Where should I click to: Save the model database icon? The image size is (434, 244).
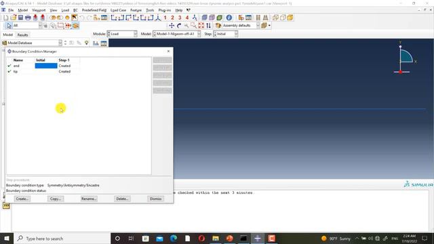click(20, 18)
